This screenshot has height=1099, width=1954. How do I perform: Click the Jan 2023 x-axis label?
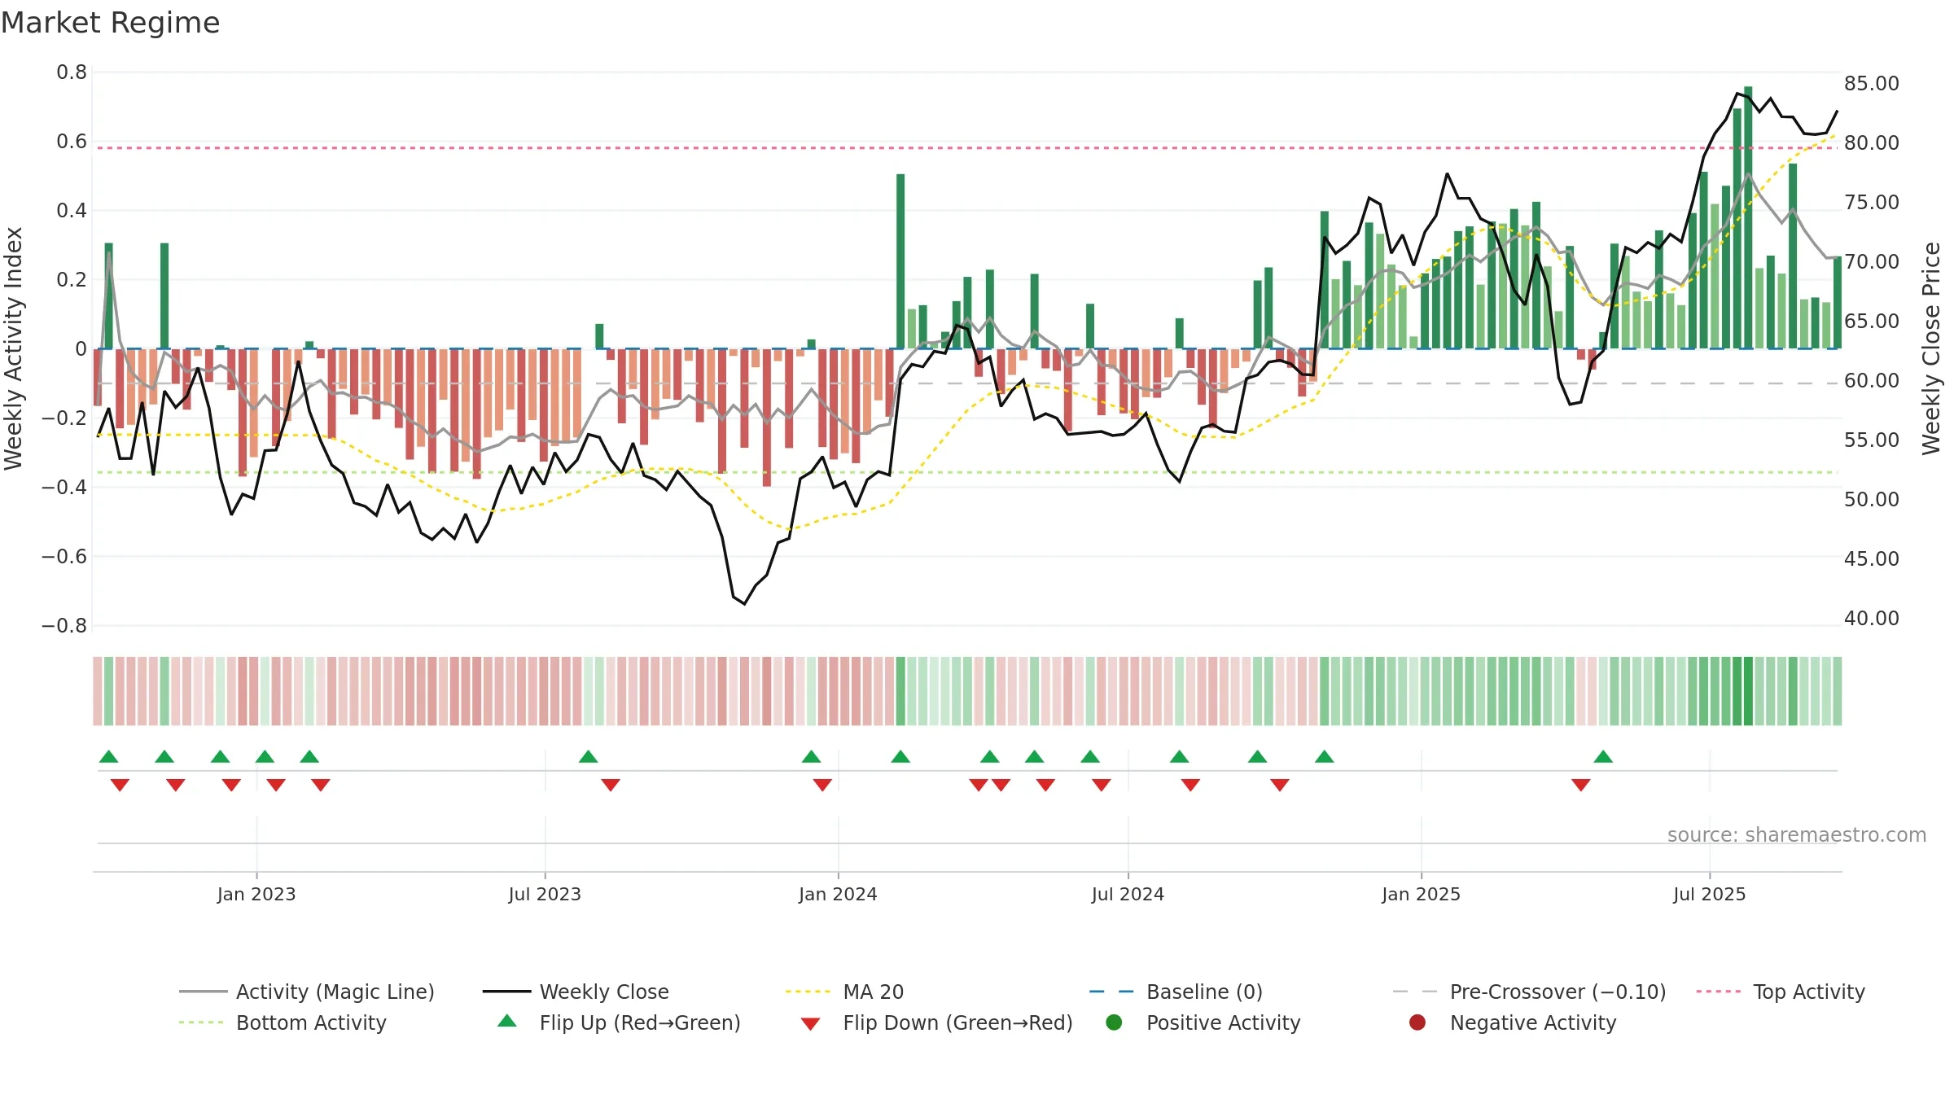(x=256, y=894)
